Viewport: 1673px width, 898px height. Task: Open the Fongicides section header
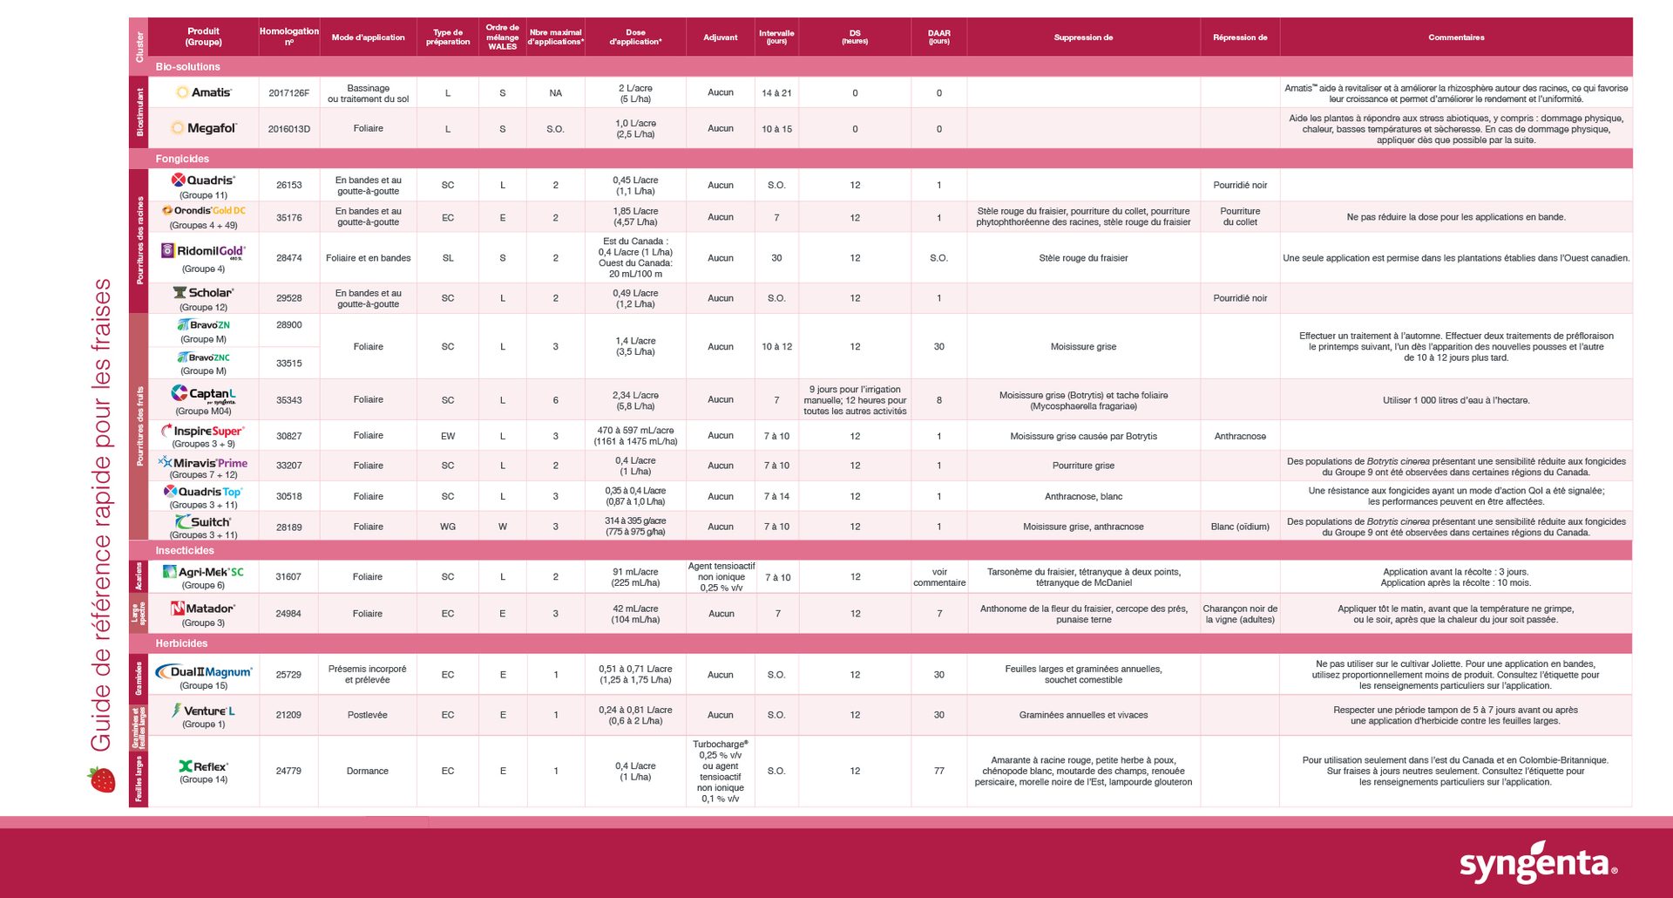(x=181, y=159)
